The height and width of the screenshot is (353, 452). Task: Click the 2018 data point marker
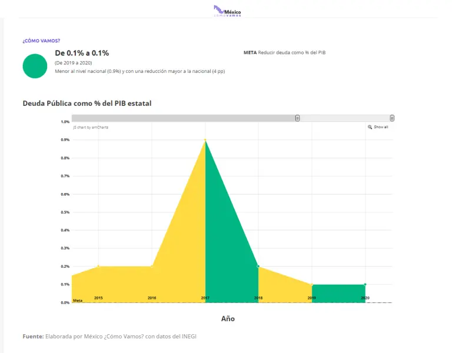click(x=258, y=267)
